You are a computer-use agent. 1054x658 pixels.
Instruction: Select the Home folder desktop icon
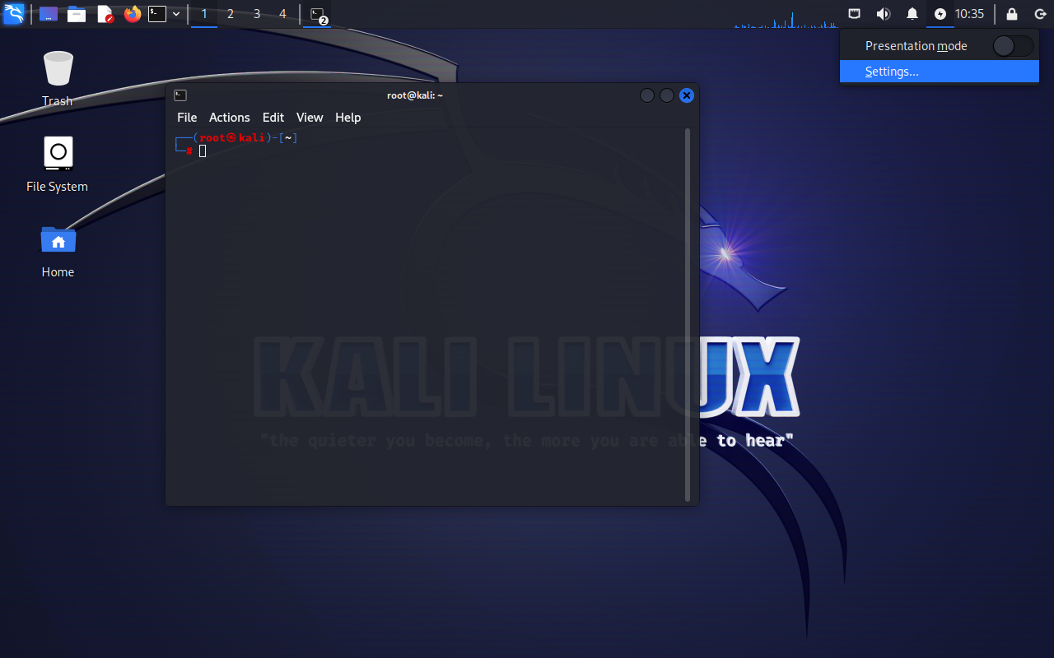coord(58,251)
